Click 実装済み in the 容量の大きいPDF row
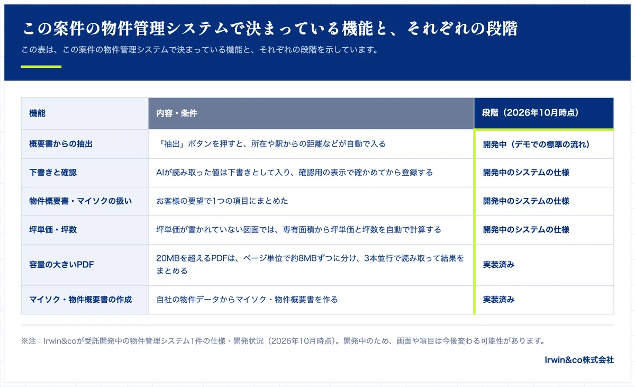 498,265
